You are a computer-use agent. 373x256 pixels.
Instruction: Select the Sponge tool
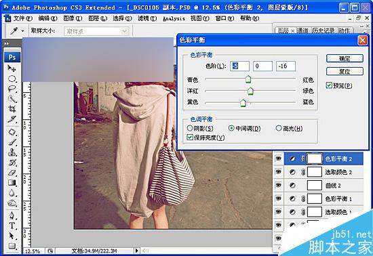pos(12,203)
